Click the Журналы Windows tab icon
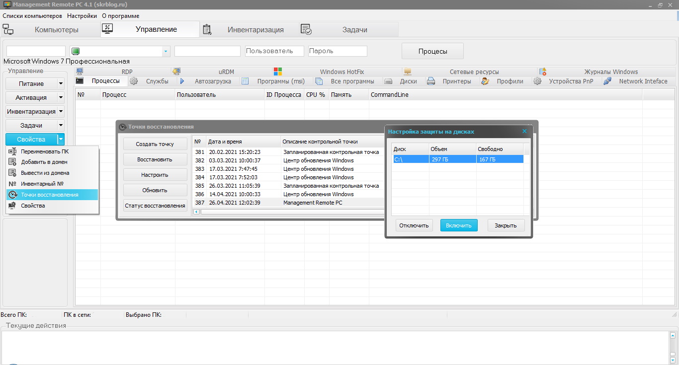 pyautogui.click(x=543, y=72)
